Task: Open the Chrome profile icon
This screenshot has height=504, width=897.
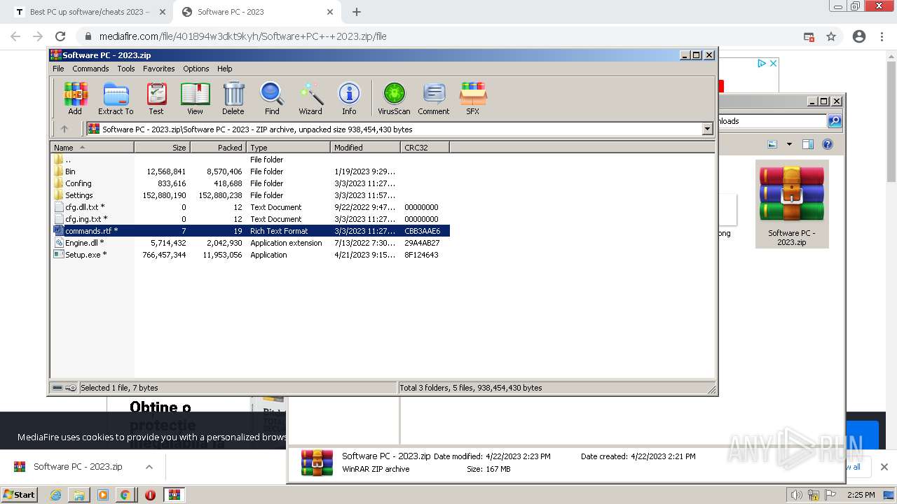Action: click(859, 36)
